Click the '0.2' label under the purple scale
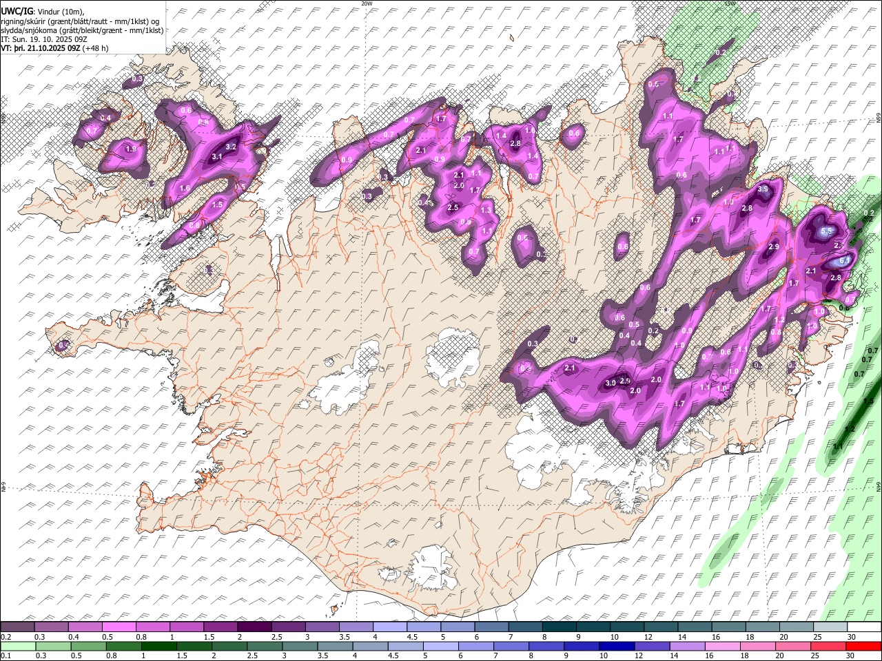Screen dimensions: 882x661 click(6, 637)
